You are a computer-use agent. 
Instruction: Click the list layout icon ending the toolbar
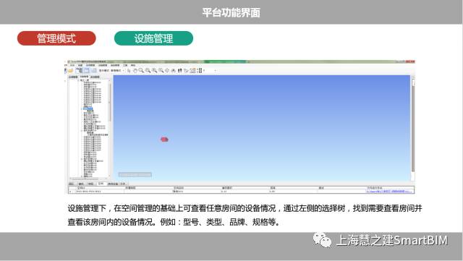pyautogui.click(x=200, y=71)
